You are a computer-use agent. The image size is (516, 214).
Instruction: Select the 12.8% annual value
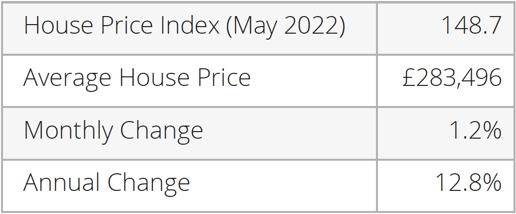click(x=469, y=182)
